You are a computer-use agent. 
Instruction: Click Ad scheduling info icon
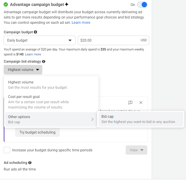point(30,163)
